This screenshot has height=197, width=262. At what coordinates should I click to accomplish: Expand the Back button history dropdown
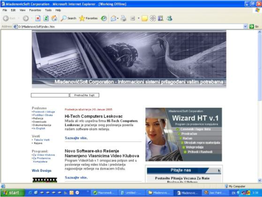click(x=18, y=18)
